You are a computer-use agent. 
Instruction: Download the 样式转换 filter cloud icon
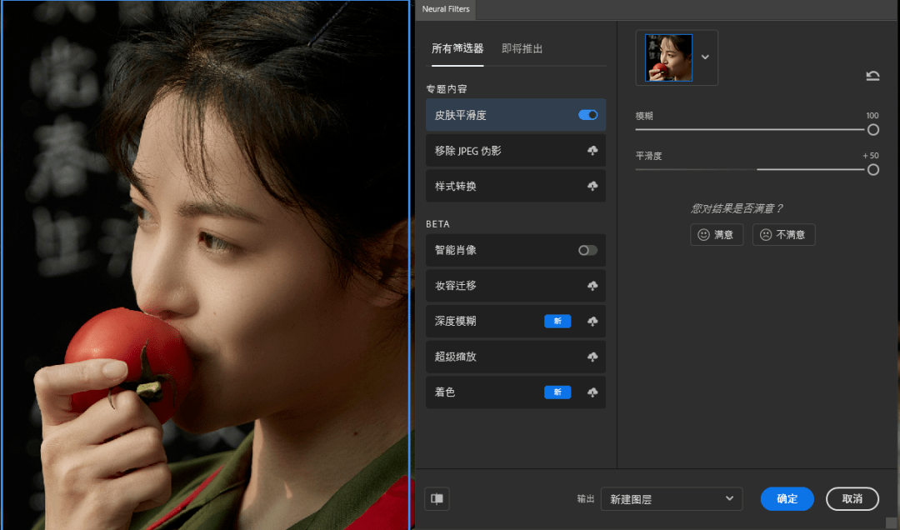[x=592, y=186]
